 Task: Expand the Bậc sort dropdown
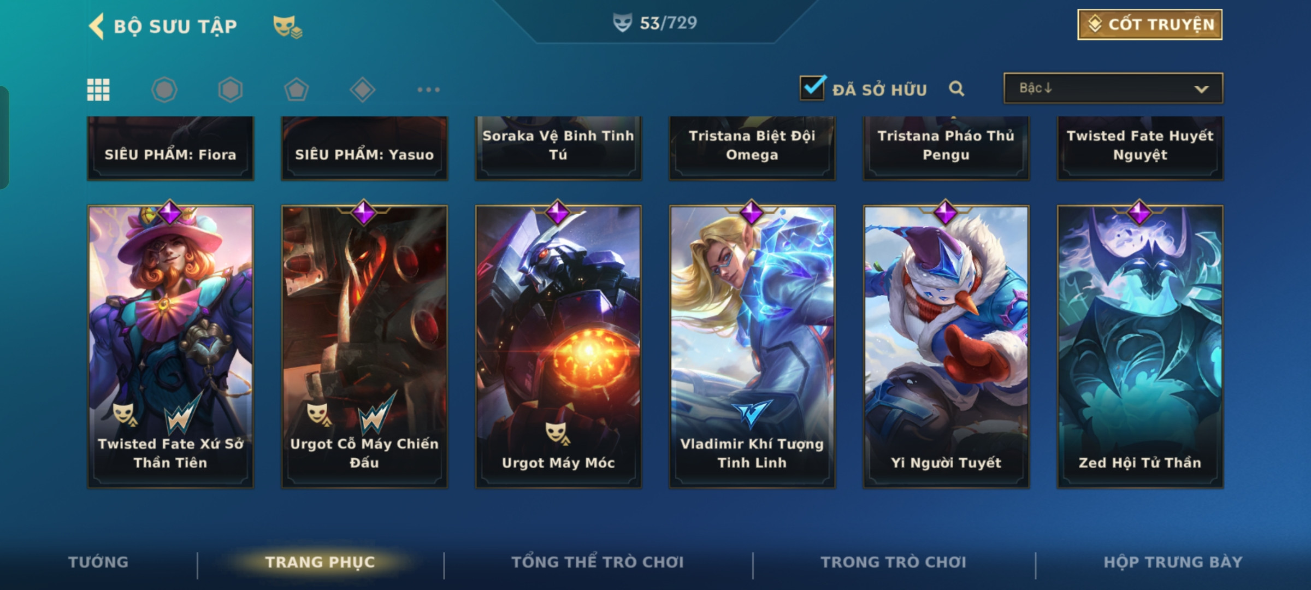[1113, 88]
